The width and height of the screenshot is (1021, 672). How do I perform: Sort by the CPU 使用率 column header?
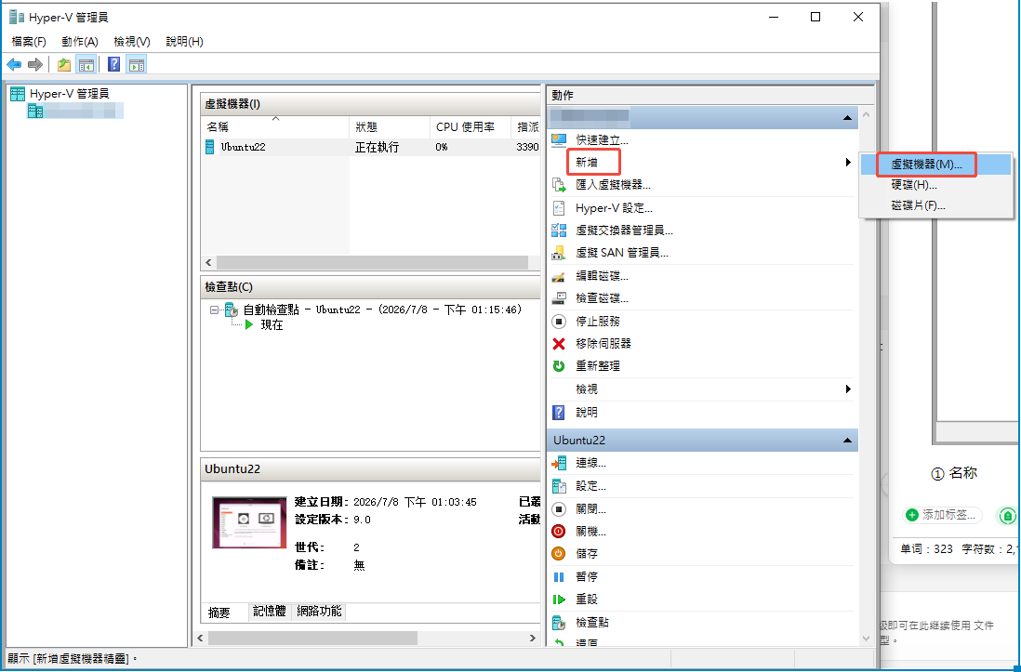471,127
